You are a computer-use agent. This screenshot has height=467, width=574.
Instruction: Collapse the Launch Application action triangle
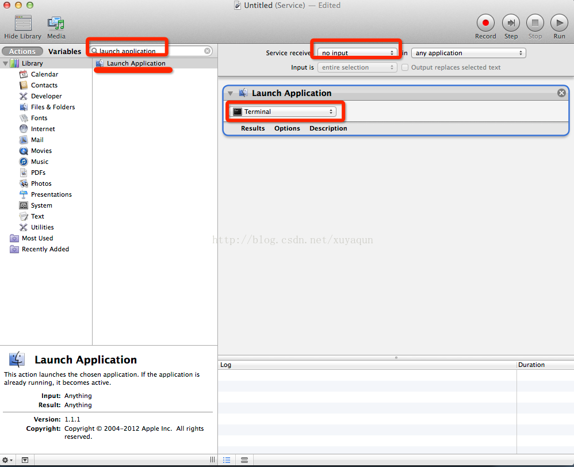pos(230,93)
